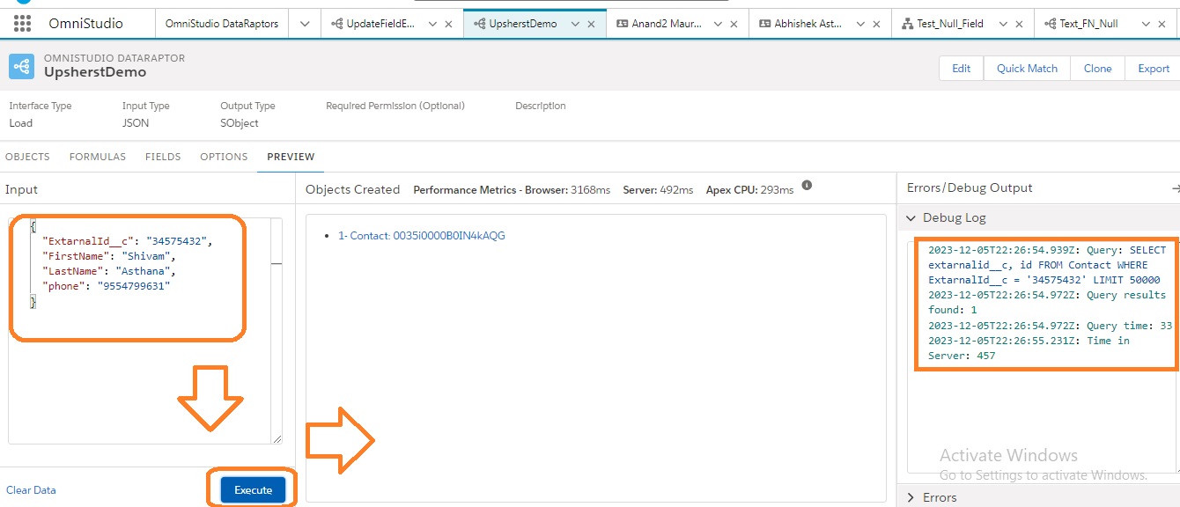
Task: Click the Text_FN_Null tab icon
Action: [x=1050, y=24]
